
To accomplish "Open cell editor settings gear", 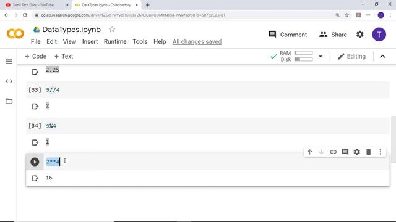I will pyautogui.click(x=356, y=152).
